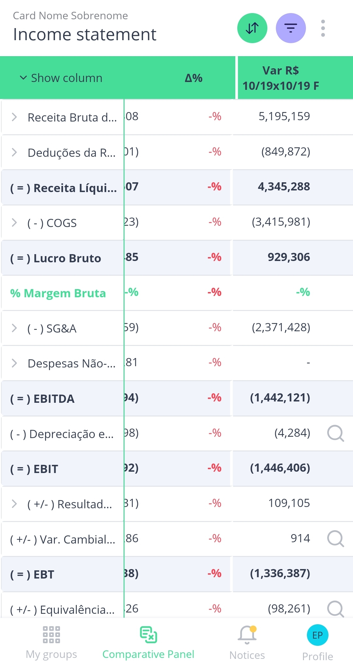
Task: Tap magnifier icon in Equivalência row
Action: click(335, 609)
